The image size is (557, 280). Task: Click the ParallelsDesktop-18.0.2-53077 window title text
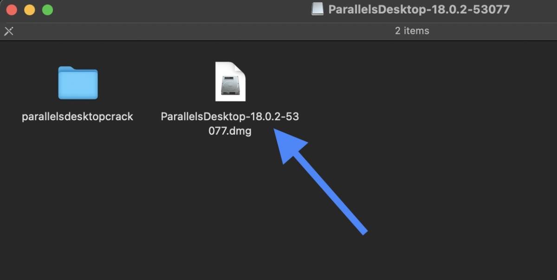419,9
